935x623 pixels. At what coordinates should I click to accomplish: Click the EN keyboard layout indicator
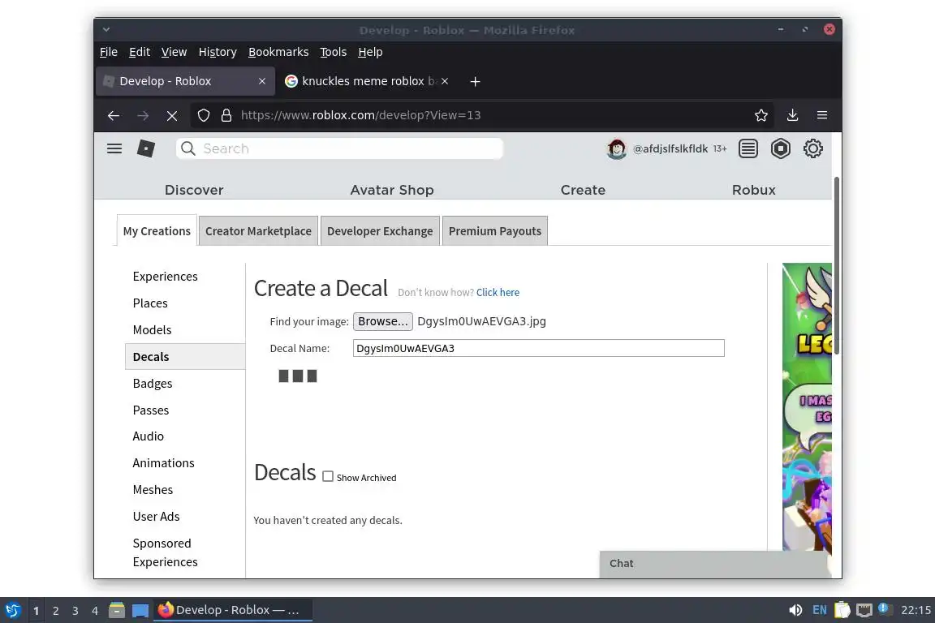pos(819,610)
